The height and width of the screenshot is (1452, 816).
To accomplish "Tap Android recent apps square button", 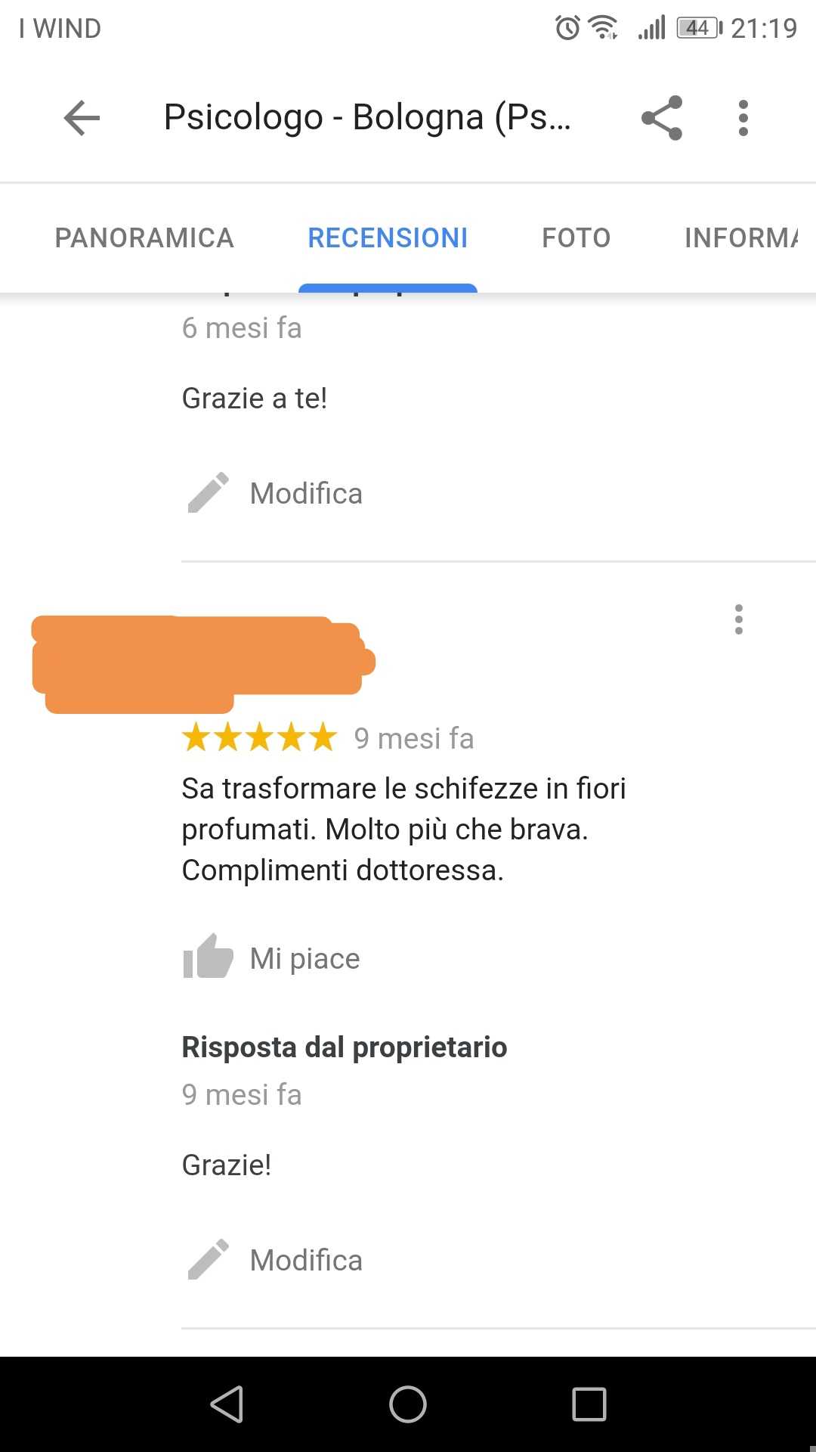I will tap(589, 1404).
